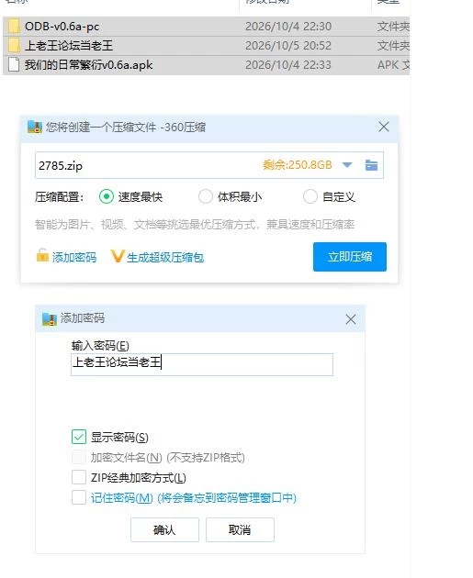Confirm the password with 确认 button
Viewport: 473px width, 578px height.
click(164, 529)
